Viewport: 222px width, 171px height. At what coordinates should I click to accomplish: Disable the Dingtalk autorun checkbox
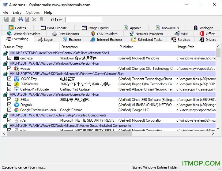point(9,105)
